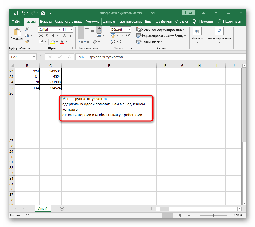Apply percent style
Viewport: 255px width, 227px height.
click(x=123, y=36)
